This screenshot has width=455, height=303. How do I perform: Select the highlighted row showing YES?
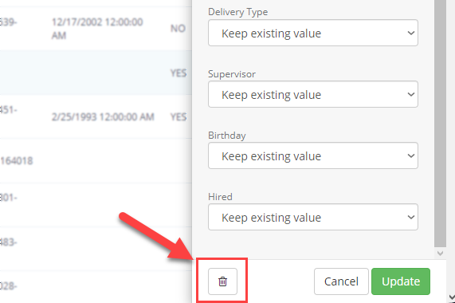click(x=96, y=73)
